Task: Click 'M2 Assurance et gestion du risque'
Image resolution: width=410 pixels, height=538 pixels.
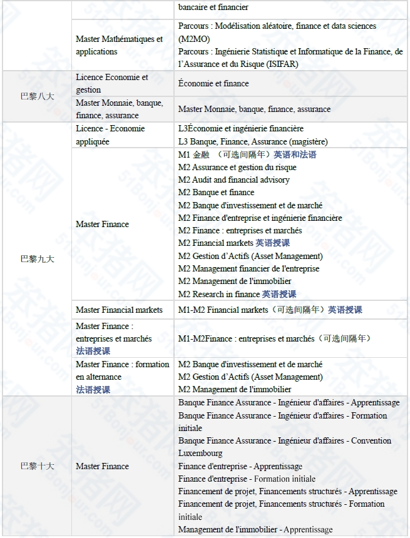Action: 237,168
